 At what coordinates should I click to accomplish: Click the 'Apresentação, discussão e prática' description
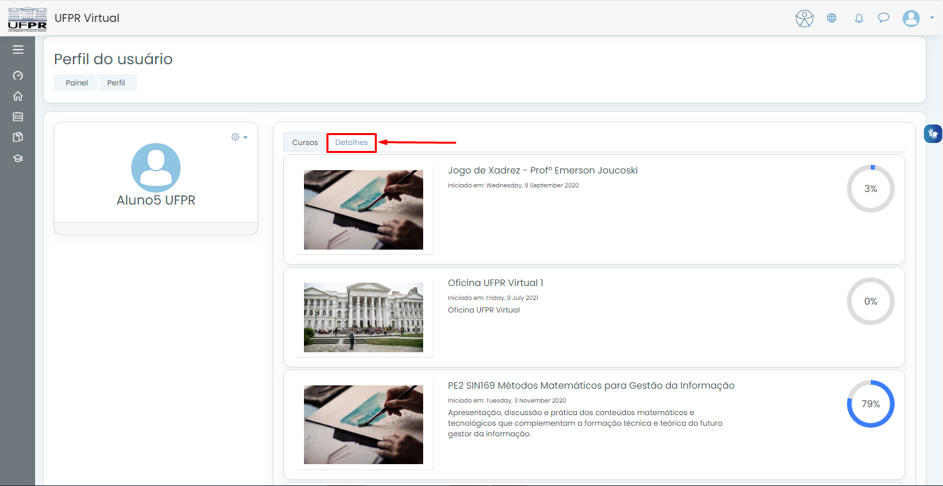point(585,423)
